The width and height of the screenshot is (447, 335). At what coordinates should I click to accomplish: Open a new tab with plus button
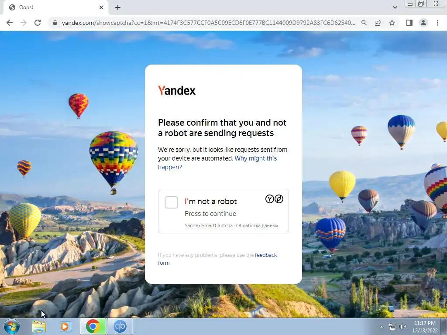118,8
